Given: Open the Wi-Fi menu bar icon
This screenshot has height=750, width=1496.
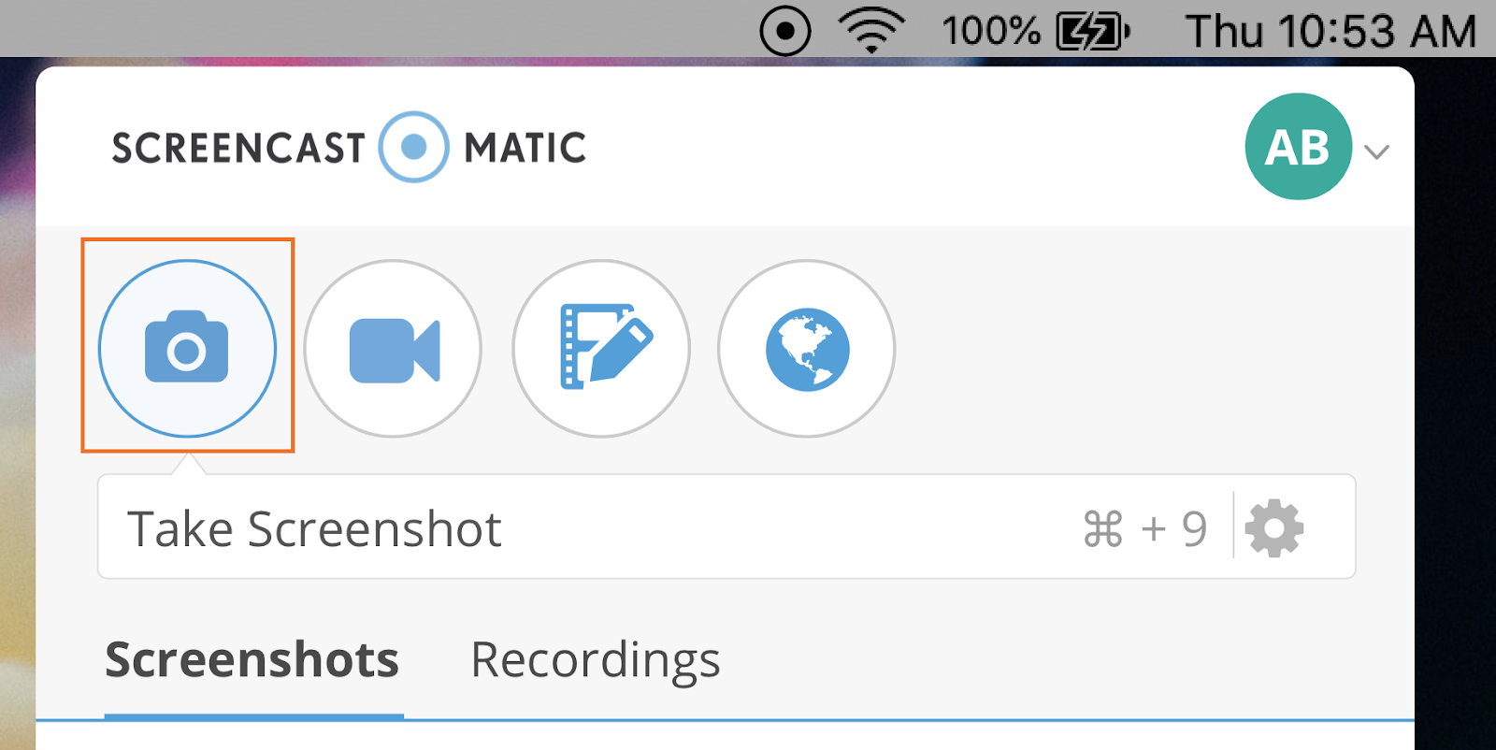Looking at the screenshot, I should 871,30.
